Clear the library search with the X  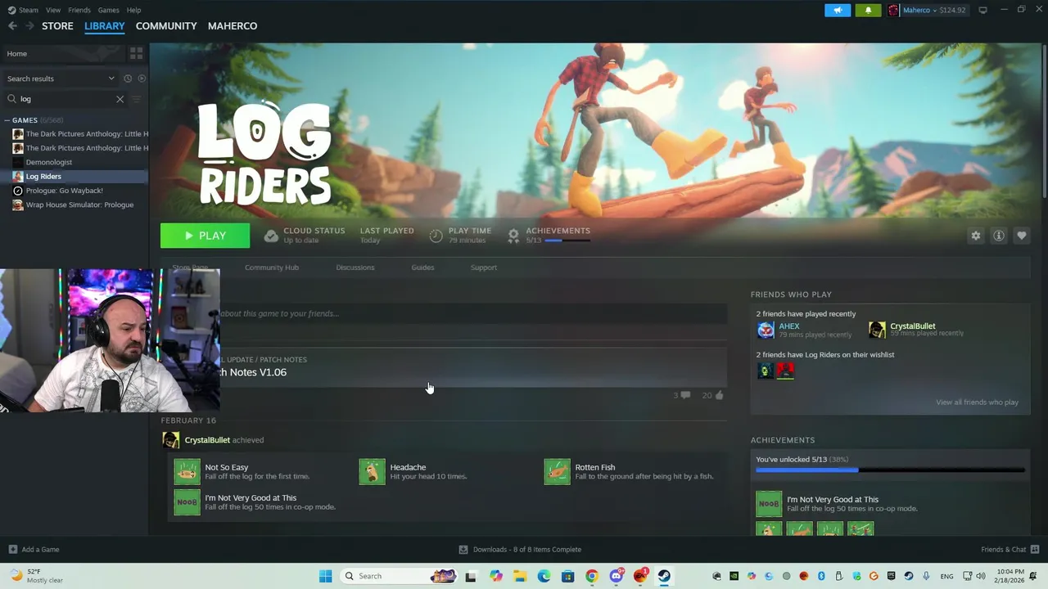(x=120, y=99)
